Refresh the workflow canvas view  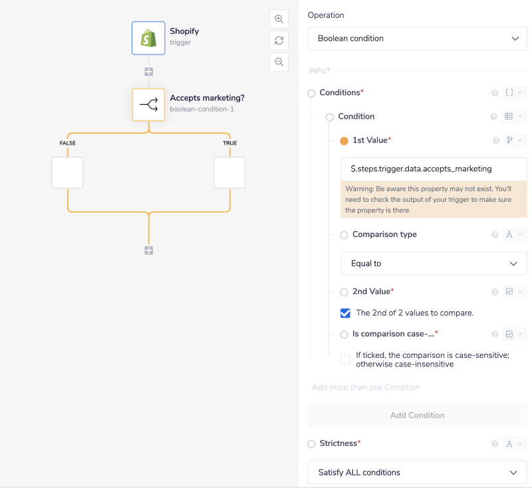click(279, 41)
